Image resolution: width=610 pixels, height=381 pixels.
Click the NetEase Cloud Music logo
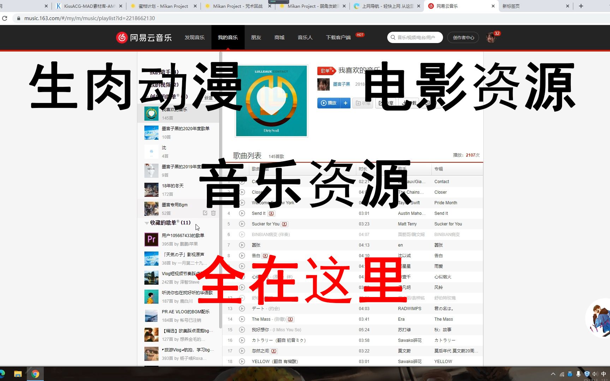point(144,37)
